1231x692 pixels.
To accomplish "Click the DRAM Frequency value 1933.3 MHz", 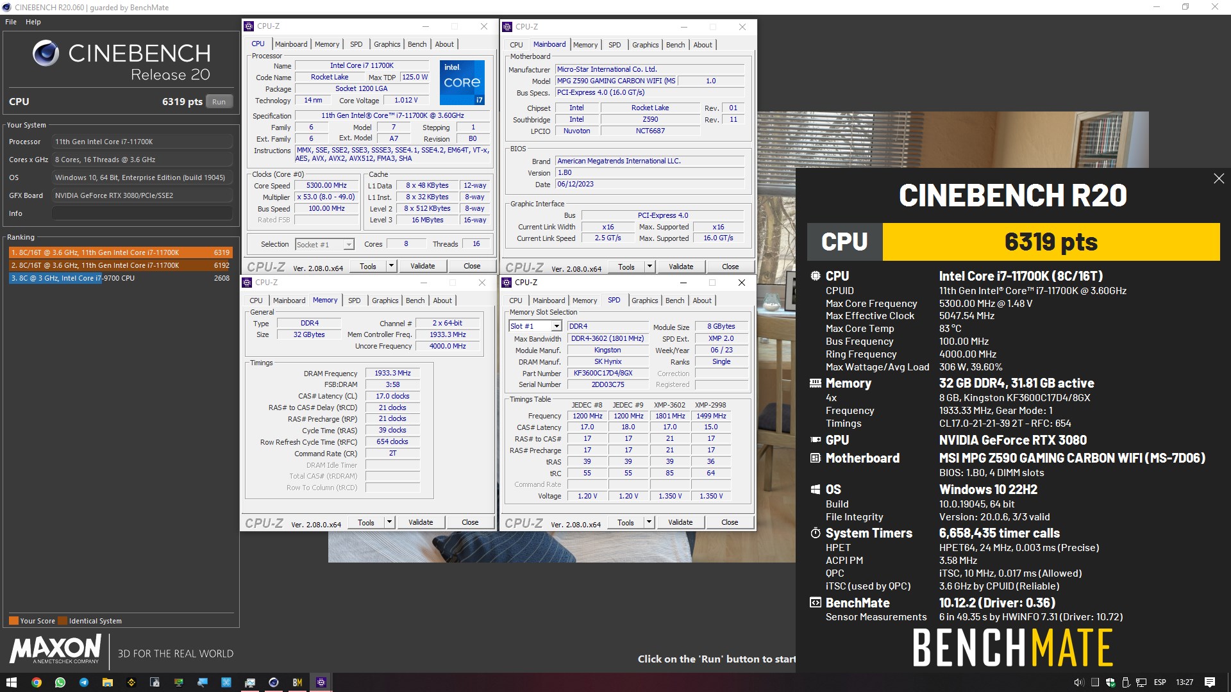I will click(392, 373).
